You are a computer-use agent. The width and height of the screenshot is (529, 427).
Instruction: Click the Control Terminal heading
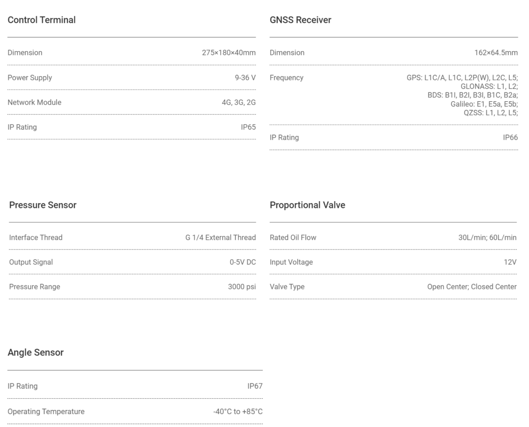pos(42,20)
